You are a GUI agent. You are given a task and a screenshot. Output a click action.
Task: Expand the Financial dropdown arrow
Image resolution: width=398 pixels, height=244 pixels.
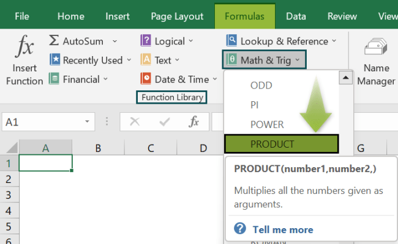click(105, 79)
